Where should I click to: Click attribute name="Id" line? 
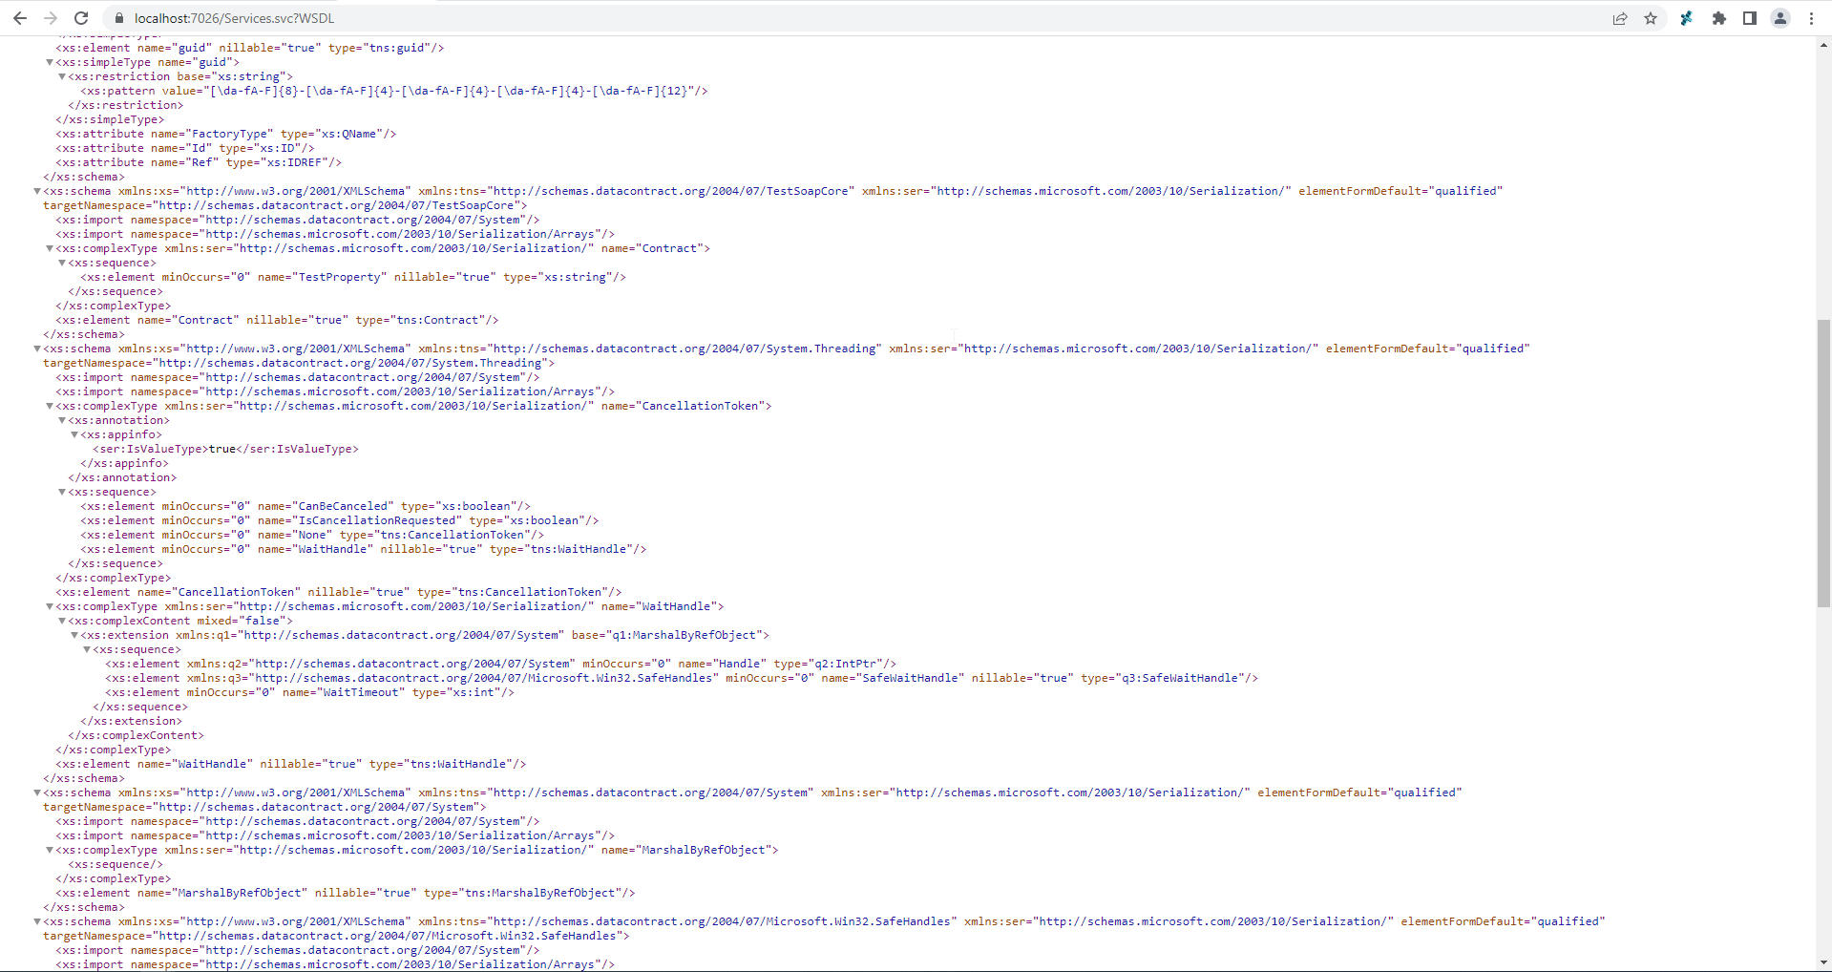[x=185, y=149]
